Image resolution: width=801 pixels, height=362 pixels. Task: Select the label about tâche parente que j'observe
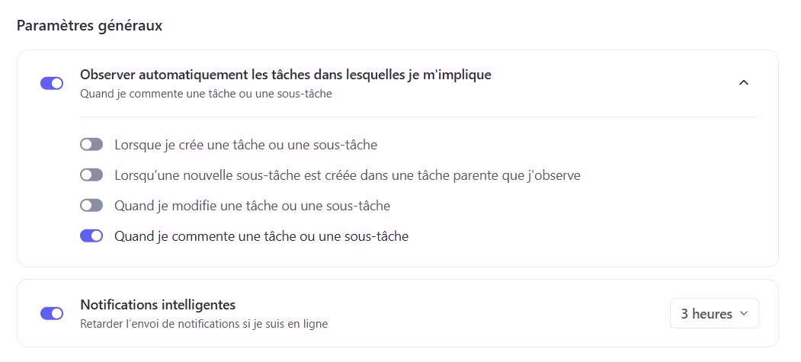coord(347,175)
